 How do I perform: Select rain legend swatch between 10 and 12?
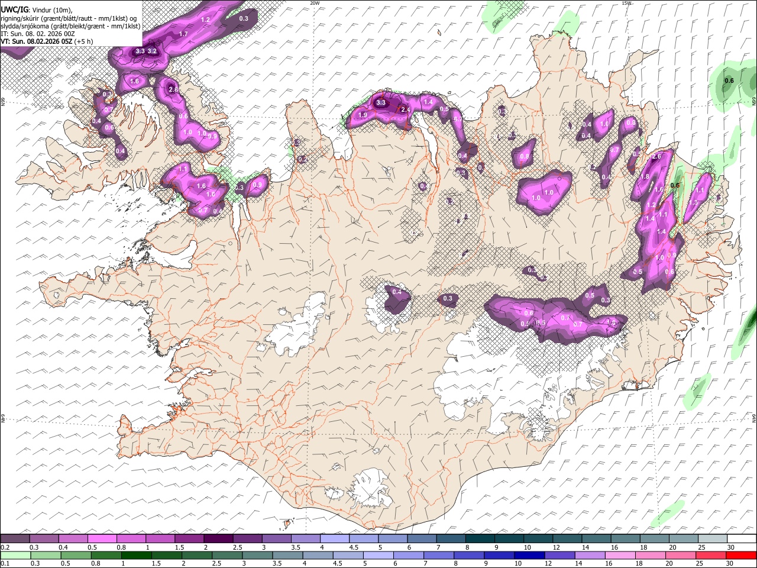[x=530, y=555]
